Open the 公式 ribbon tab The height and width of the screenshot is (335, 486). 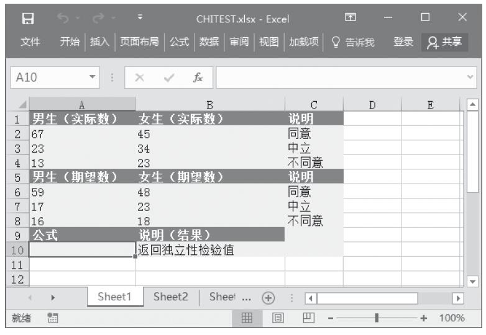pos(179,42)
